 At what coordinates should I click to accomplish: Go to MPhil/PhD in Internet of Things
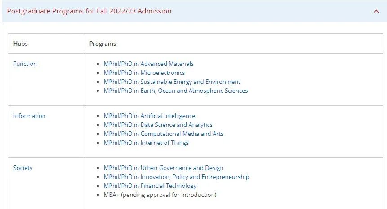coord(146,143)
